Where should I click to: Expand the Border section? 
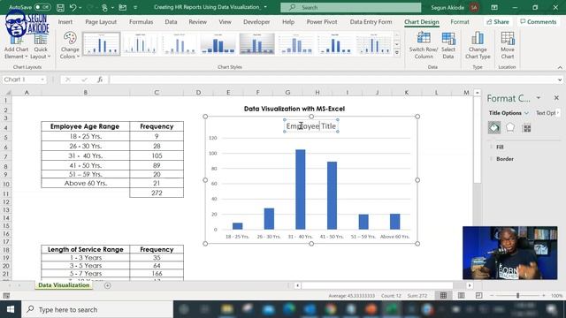click(x=504, y=159)
